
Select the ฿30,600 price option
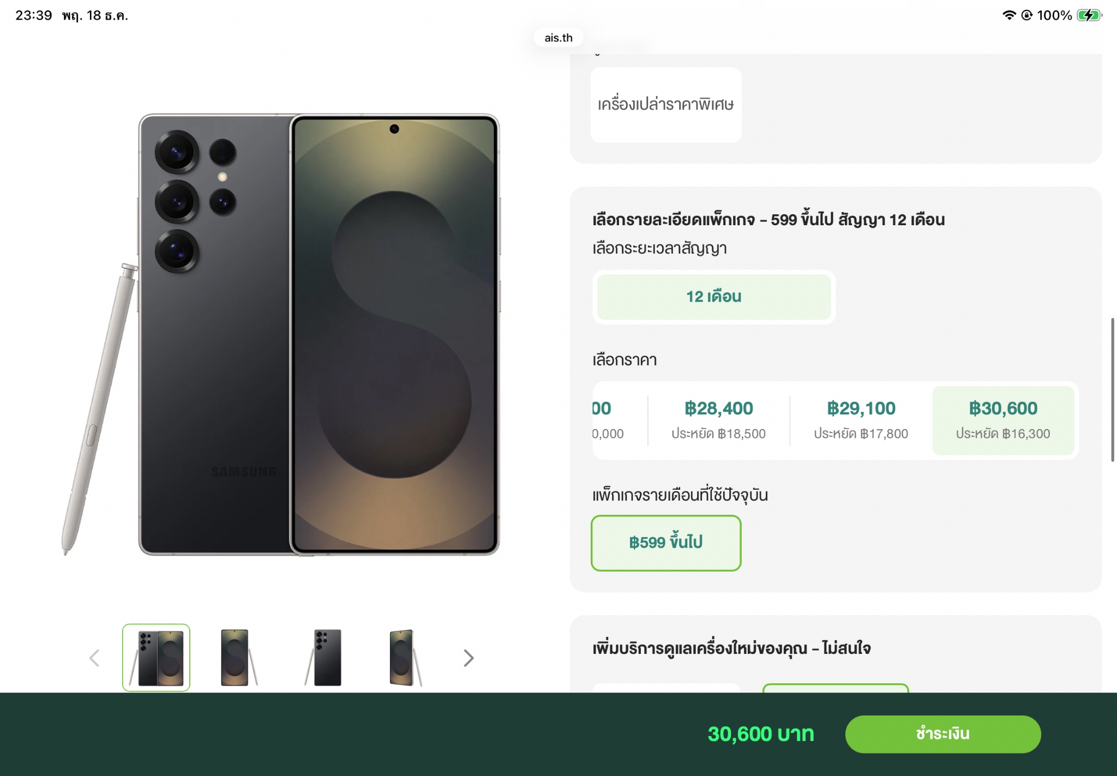1003,420
